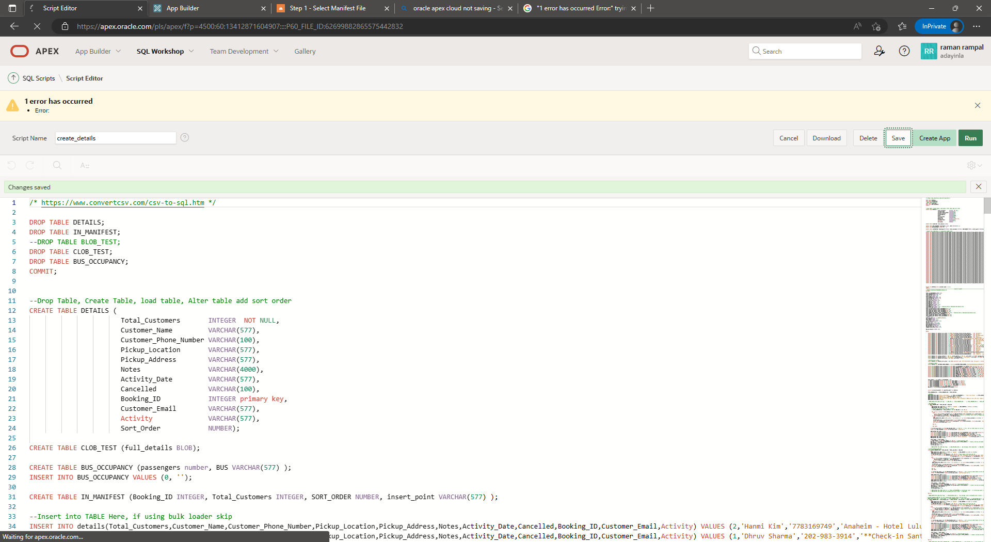Viewport: 991px width, 542px height.
Task: Open the editor autocomplete settings icon
Action: 84,165
